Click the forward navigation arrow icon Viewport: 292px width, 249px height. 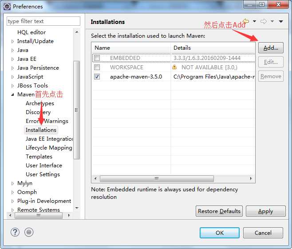(264, 21)
